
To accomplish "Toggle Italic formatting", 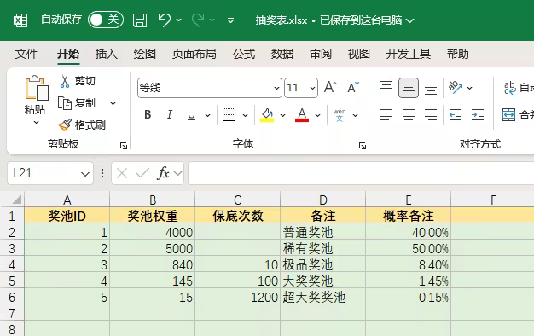I will [169, 115].
